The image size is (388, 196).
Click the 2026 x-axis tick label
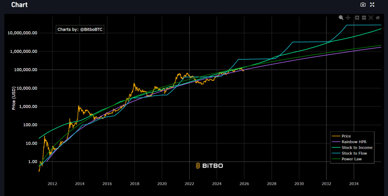(244, 184)
